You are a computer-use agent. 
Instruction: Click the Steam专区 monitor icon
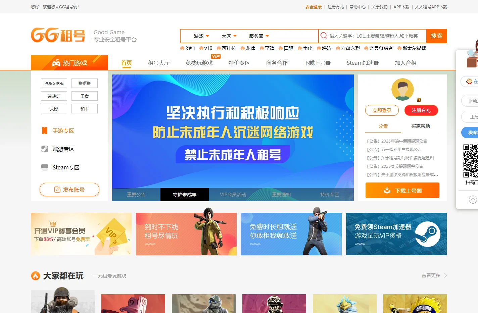[x=45, y=167]
